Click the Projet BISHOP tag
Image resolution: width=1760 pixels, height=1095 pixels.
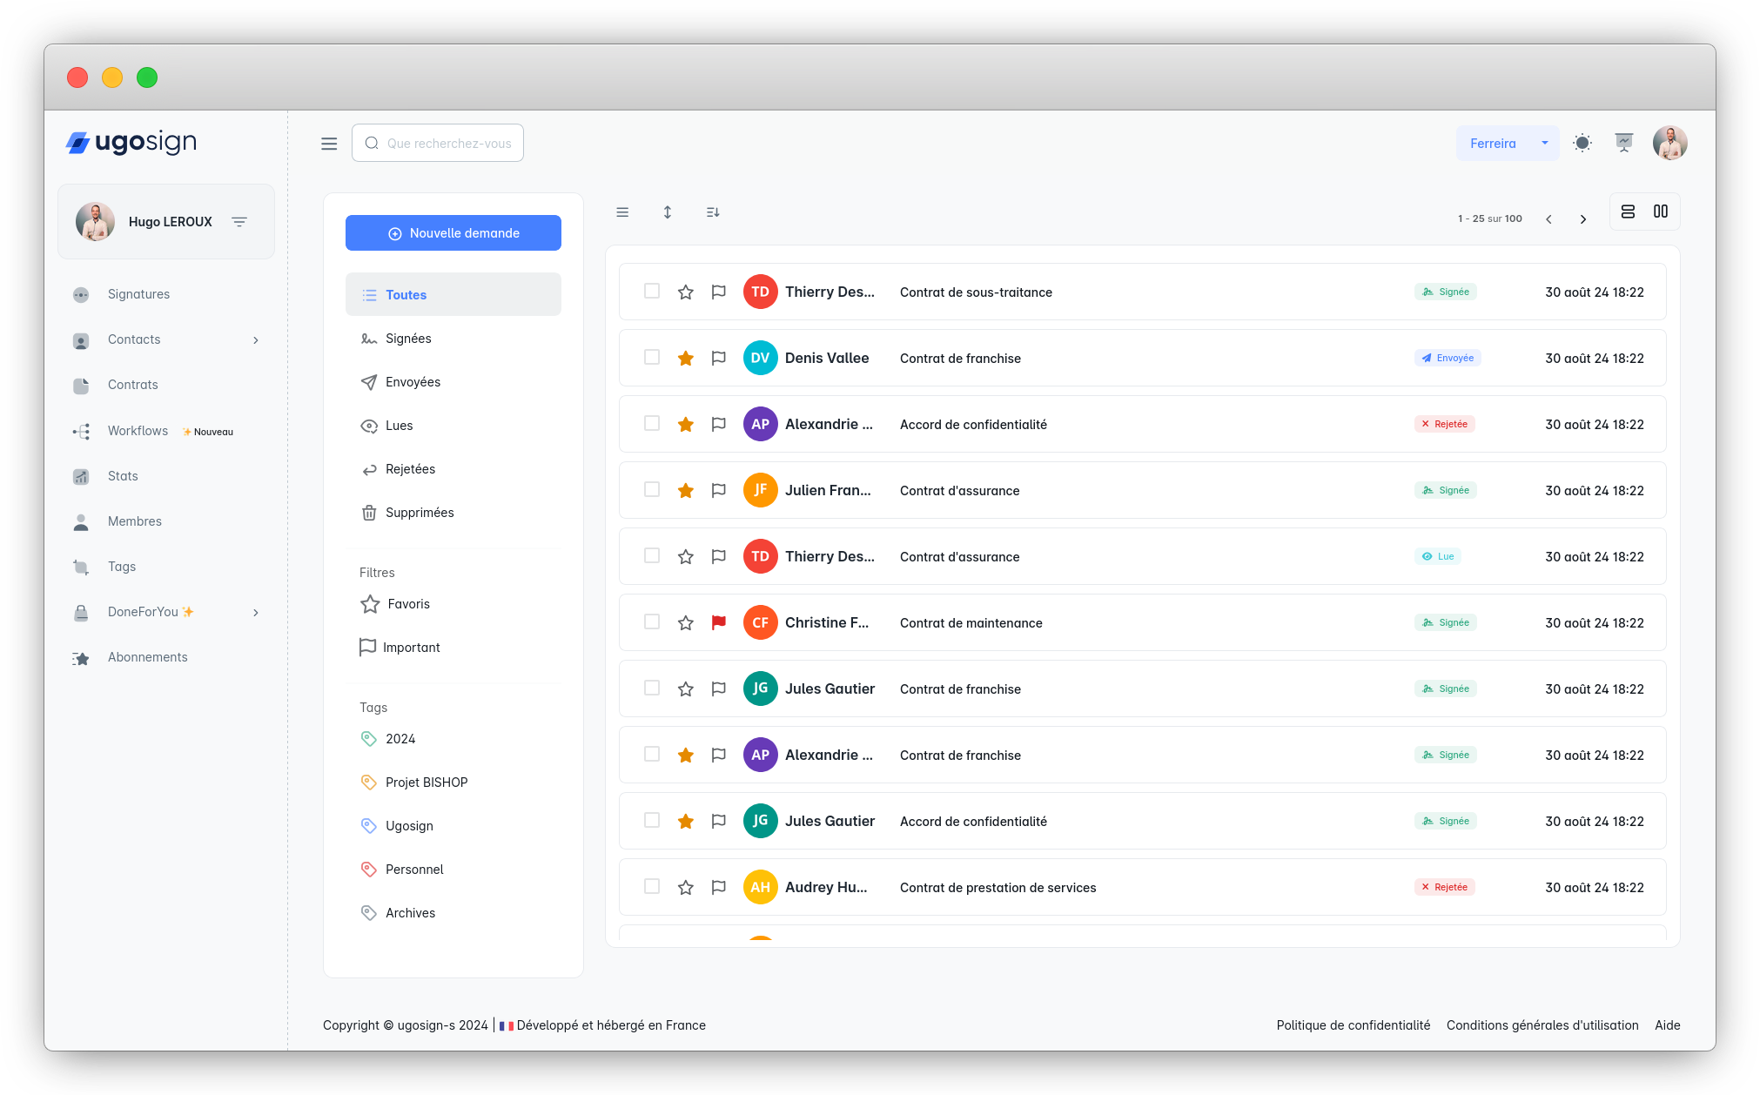427,781
